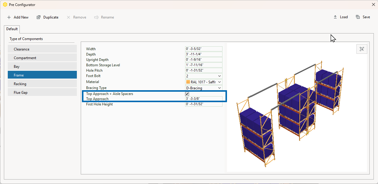
Task: Click the Remove icon
Action: [68, 17]
